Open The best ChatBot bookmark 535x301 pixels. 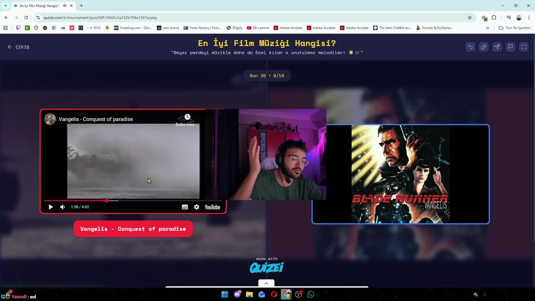pyautogui.click(x=392, y=28)
